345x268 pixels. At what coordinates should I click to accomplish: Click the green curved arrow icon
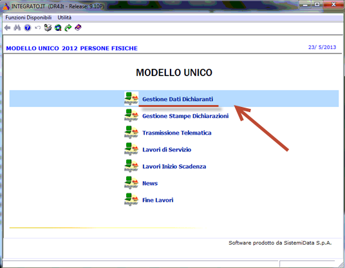68,28
